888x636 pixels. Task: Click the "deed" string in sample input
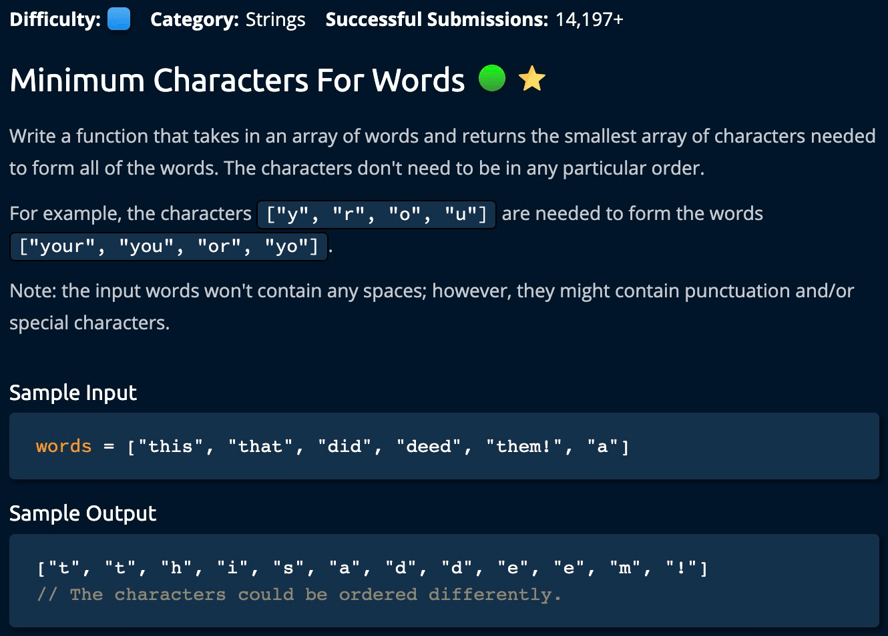tap(429, 446)
